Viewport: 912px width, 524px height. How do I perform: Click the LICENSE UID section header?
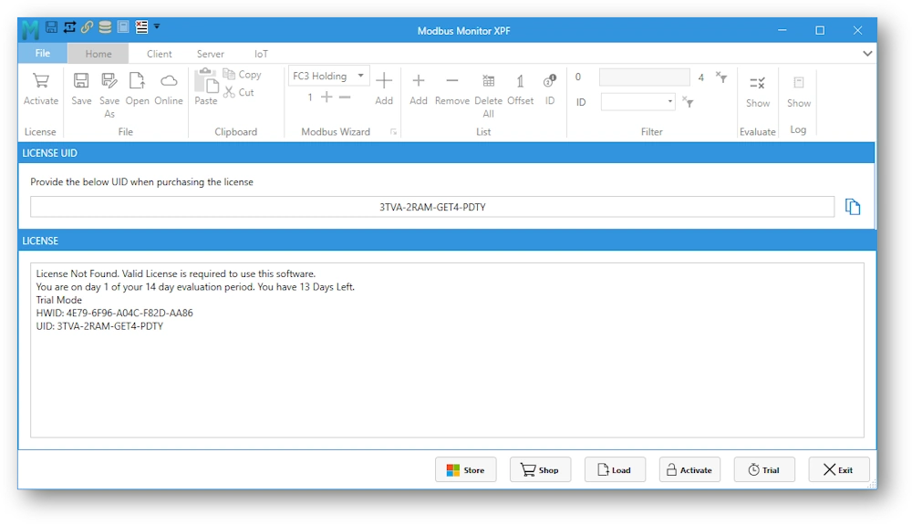(446, 153)
